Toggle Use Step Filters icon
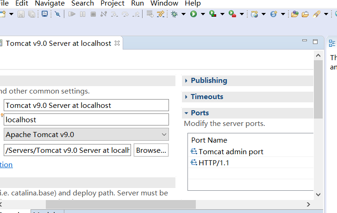 [161, 14]
